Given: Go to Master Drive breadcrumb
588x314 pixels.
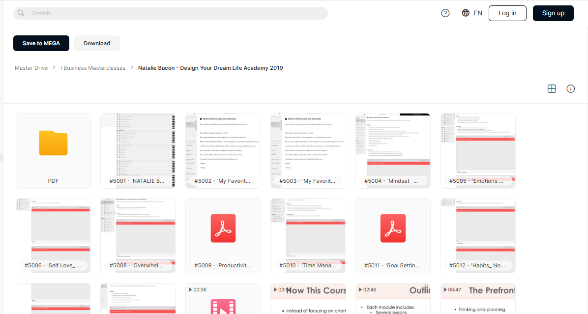Looking at the screenshot, I should pos(31,68).
